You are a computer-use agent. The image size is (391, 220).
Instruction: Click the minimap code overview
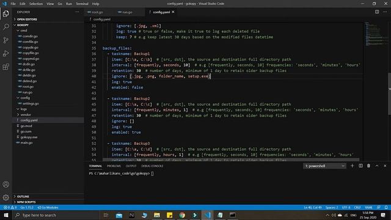pyautogui.click(x=376, y=34)
